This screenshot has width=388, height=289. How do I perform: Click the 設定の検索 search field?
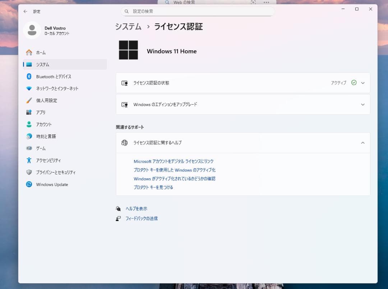tap(198, 11)
